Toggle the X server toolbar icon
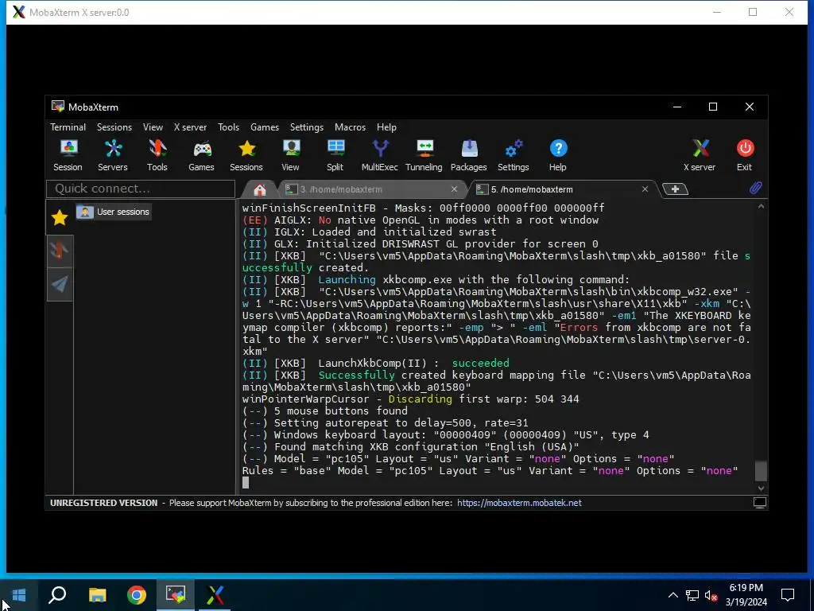 [700, 155]
